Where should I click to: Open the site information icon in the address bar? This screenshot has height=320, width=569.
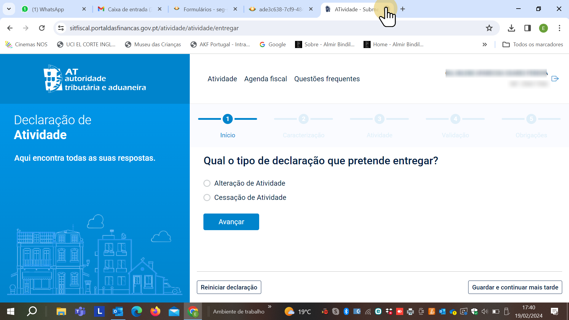pyautogui.click(x=61, y=28)
